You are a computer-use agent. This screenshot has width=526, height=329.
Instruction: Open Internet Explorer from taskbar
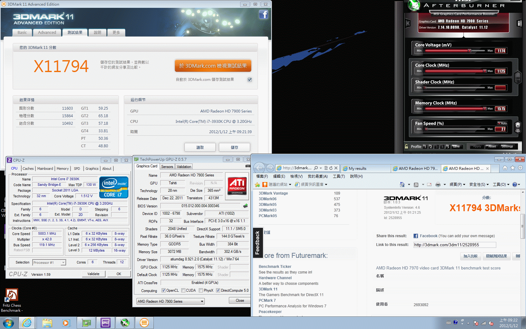27,323
